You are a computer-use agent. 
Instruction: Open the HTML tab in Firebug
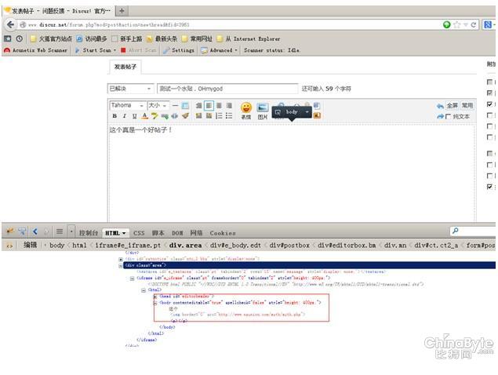click(115, 233)
